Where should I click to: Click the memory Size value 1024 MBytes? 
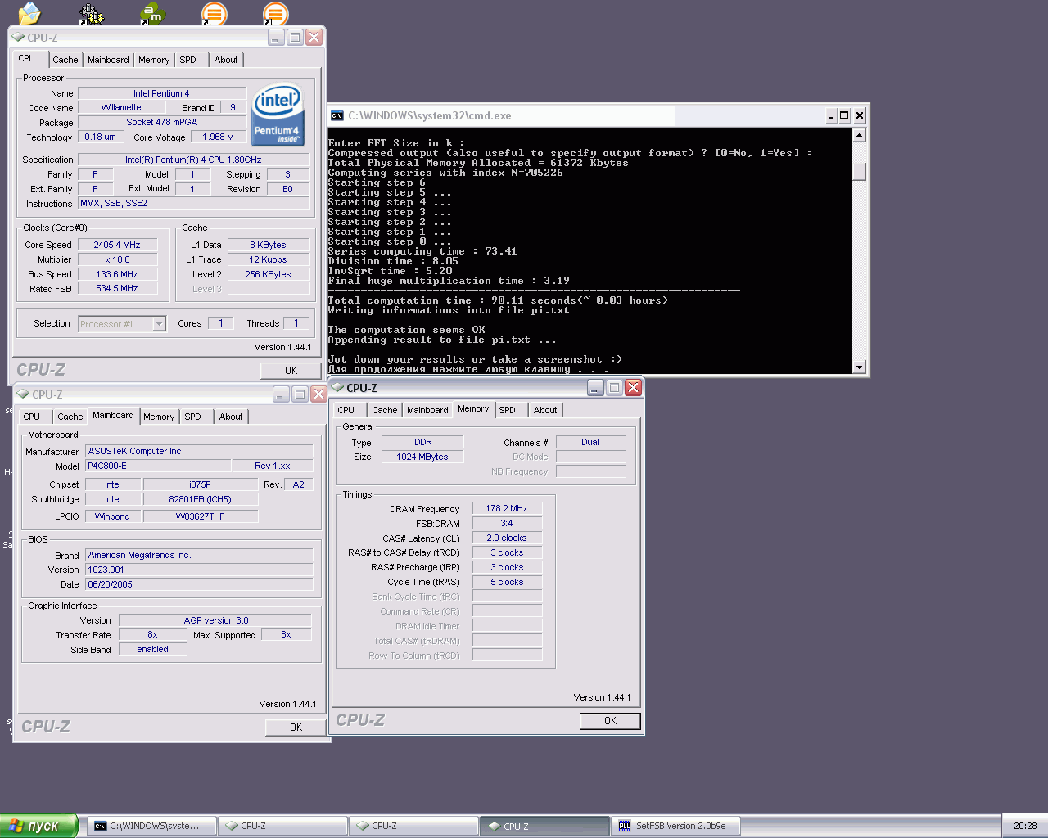pos(422,457)
